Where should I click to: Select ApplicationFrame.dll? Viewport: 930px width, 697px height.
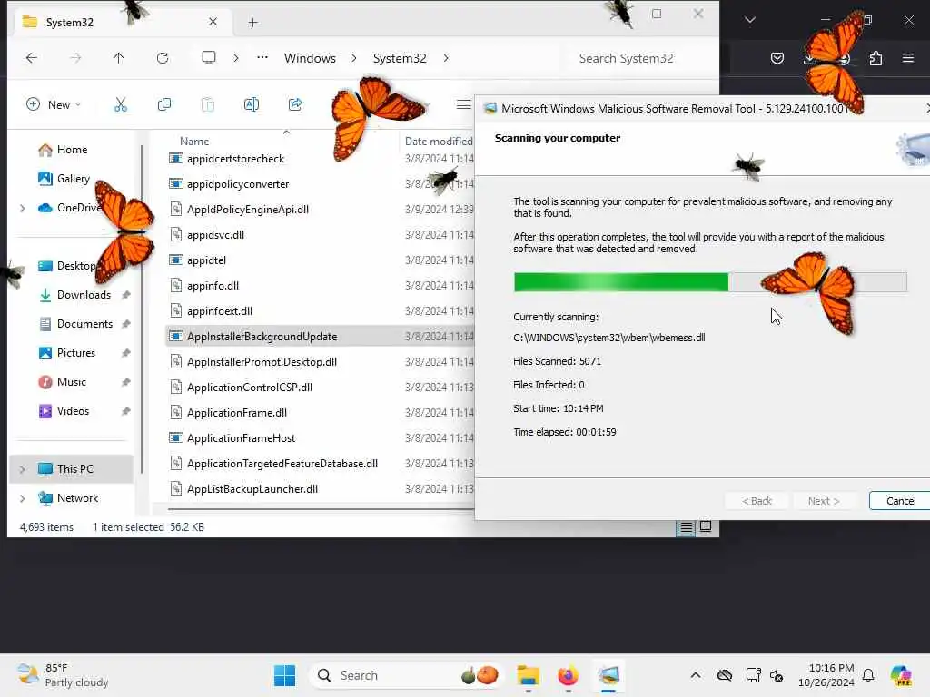click(237, 413)
